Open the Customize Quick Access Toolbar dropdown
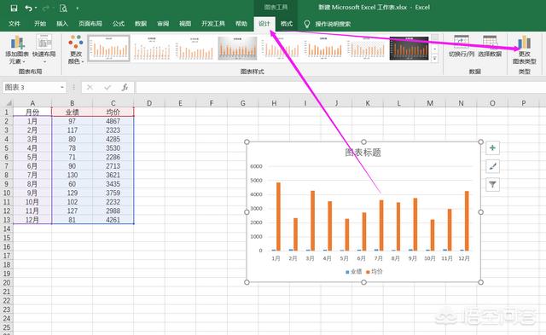Image resolution: width=546 pixels, height=335 pixels. point(78,9)
